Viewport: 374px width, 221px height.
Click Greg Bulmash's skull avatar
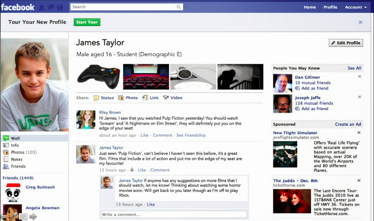pos(13,193)
